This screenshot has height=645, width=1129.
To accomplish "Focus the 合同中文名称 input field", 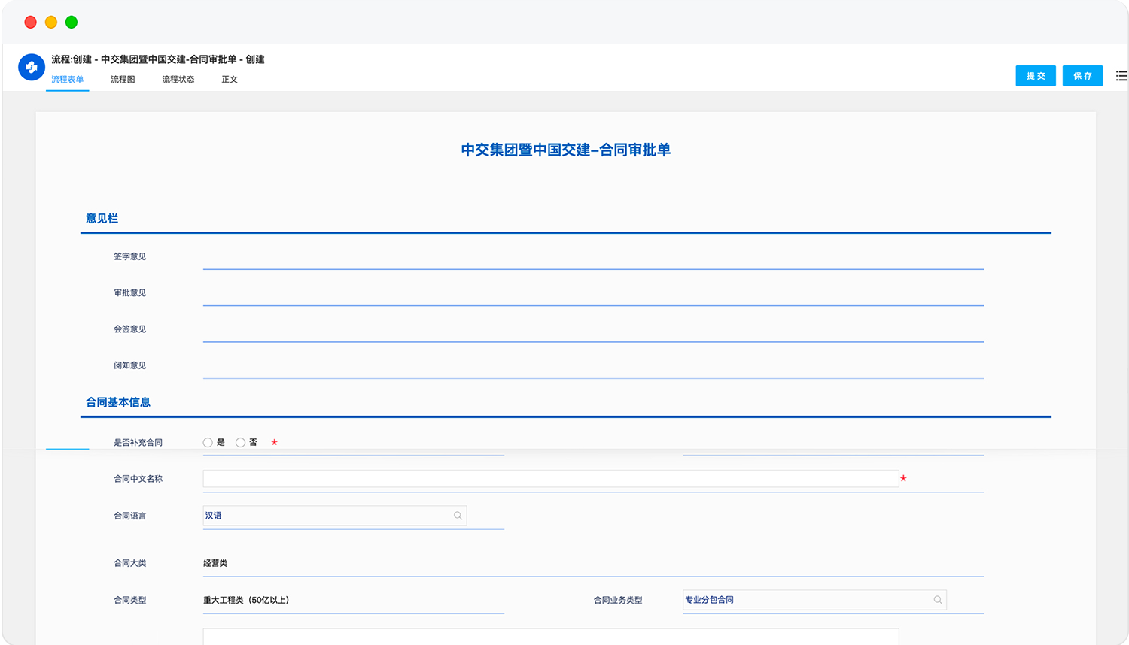I will (551, 479).
